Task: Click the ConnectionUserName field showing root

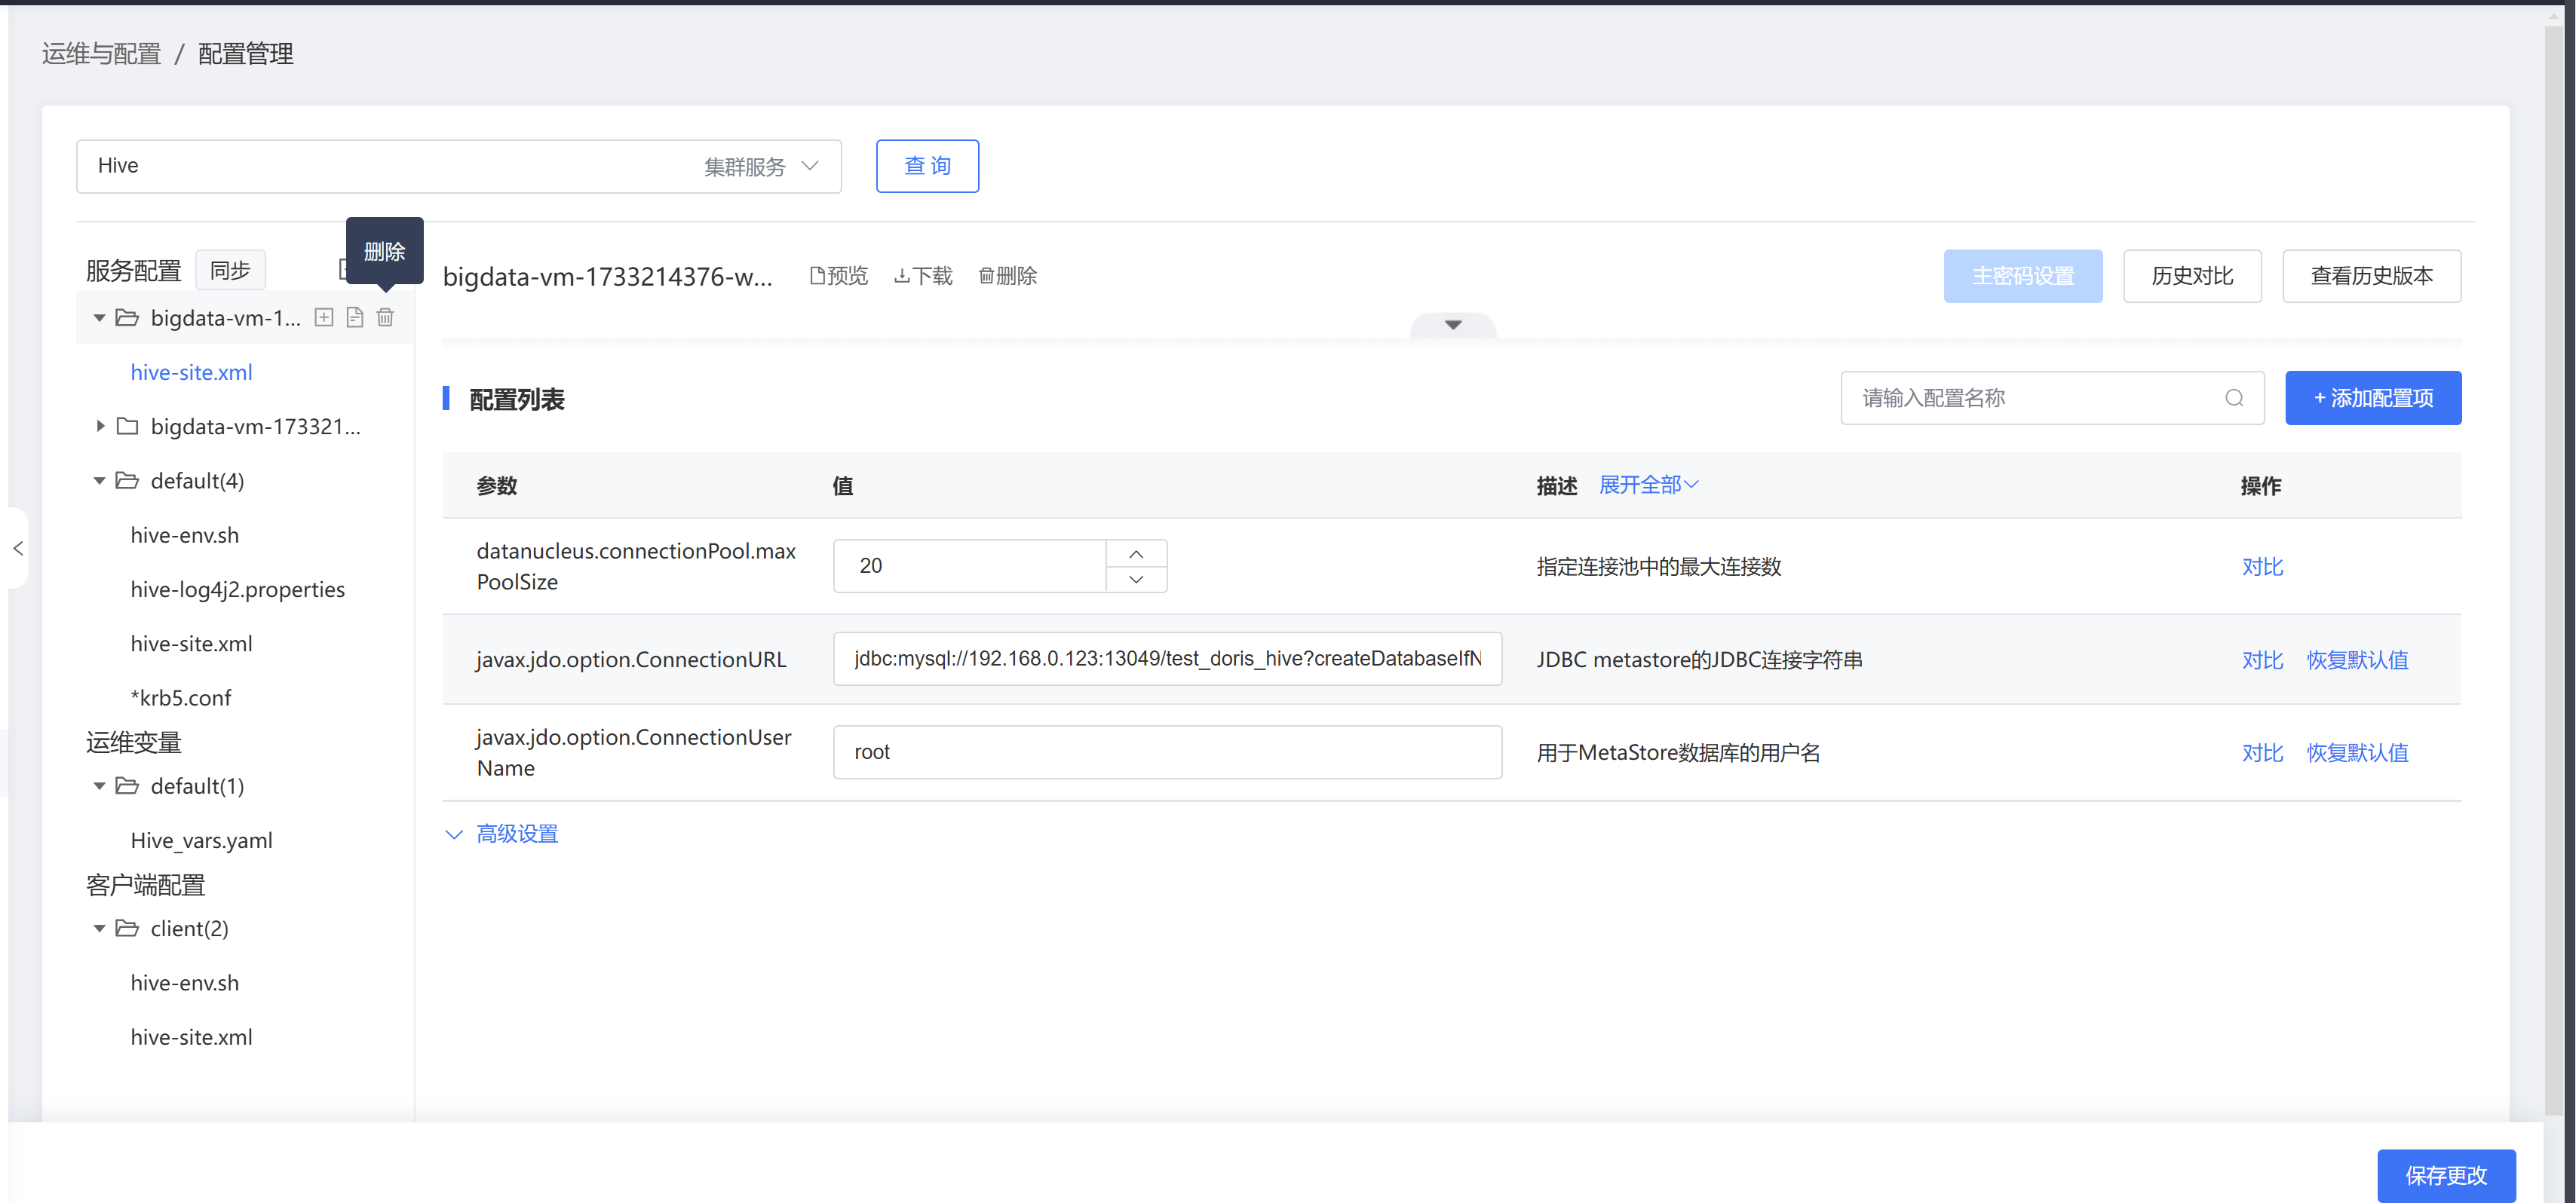Action: click(1167, 751)
